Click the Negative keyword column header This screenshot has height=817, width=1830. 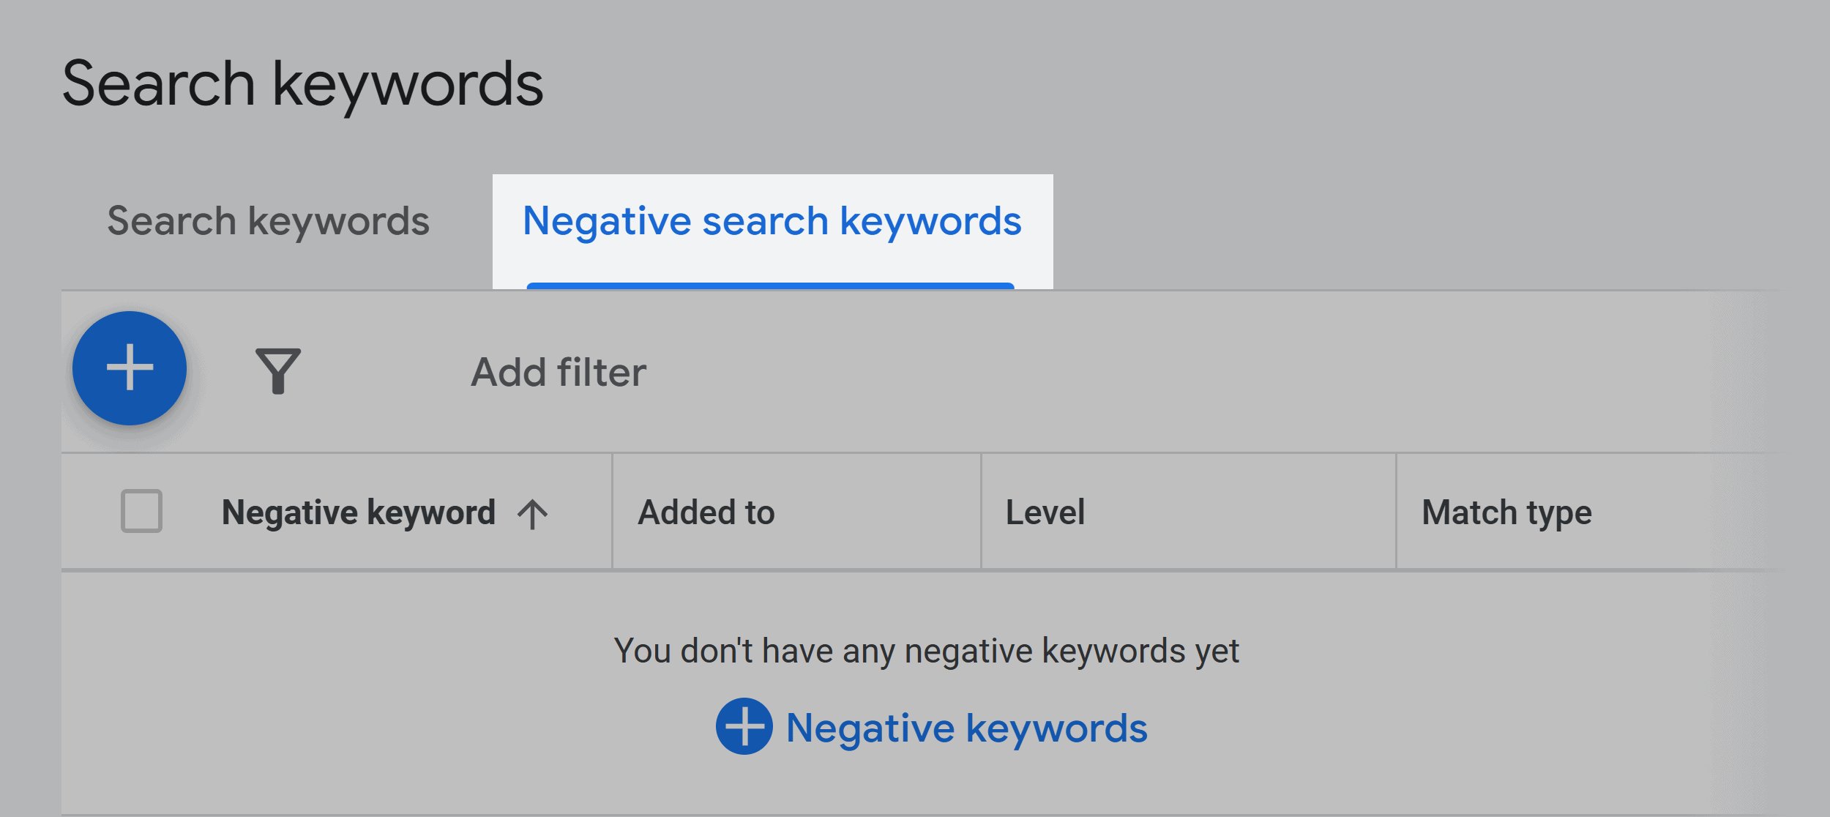click(x=359, y=512)
